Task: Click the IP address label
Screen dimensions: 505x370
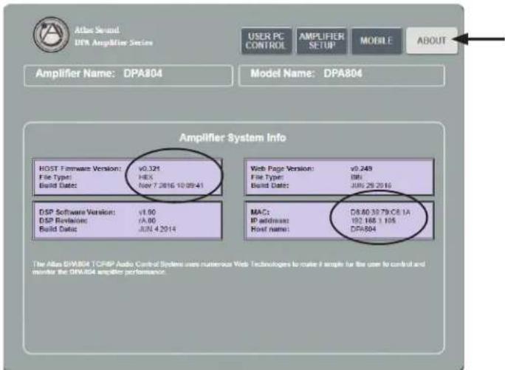Action: tap(270, 221)
